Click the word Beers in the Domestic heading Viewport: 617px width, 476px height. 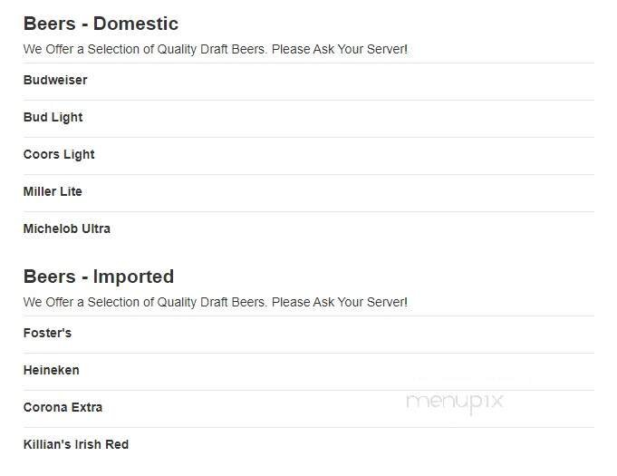(x=49, y=24)
